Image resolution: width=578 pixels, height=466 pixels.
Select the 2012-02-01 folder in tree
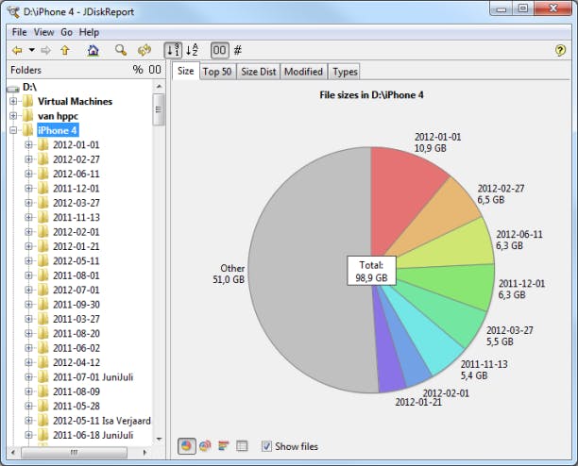(76, 232)
